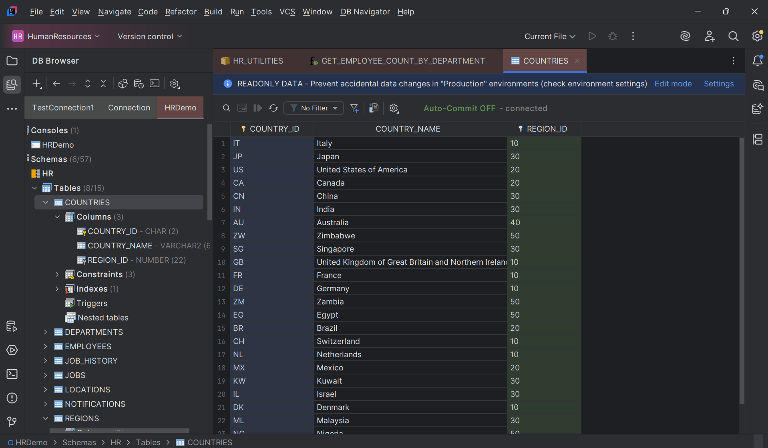Add a custom data filter
The image size is (768, 448).
click(x=354, y=108)
